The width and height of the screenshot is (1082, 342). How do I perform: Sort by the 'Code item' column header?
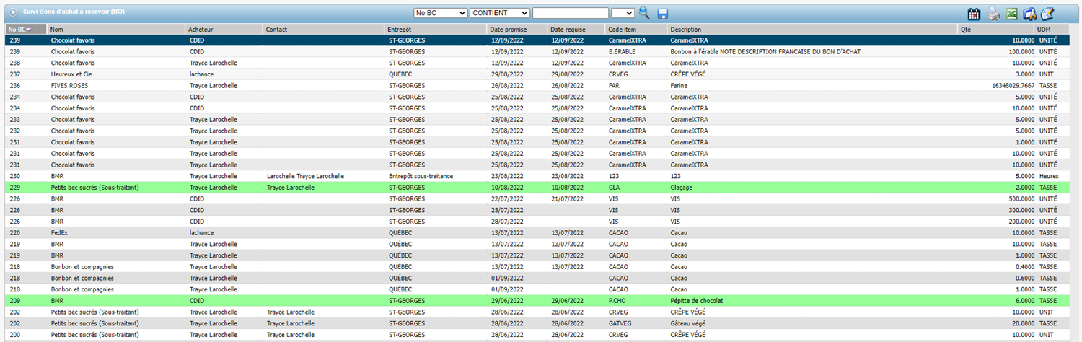[x=636, y=29]
